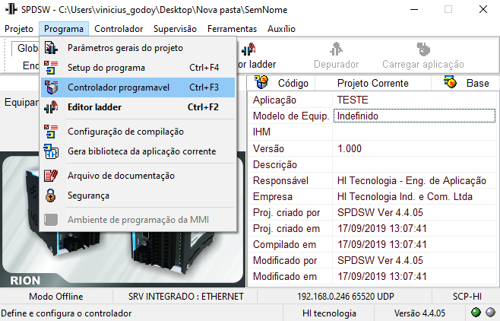Click the Proj. criado por value
This screenshot has height=321, width=500.
click(x=415, y=212)
